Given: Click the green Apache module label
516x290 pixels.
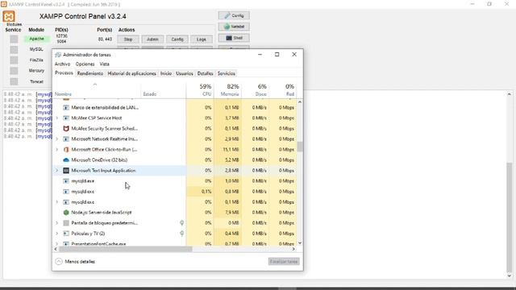Looking at the screenshot, I should point(36,39).
